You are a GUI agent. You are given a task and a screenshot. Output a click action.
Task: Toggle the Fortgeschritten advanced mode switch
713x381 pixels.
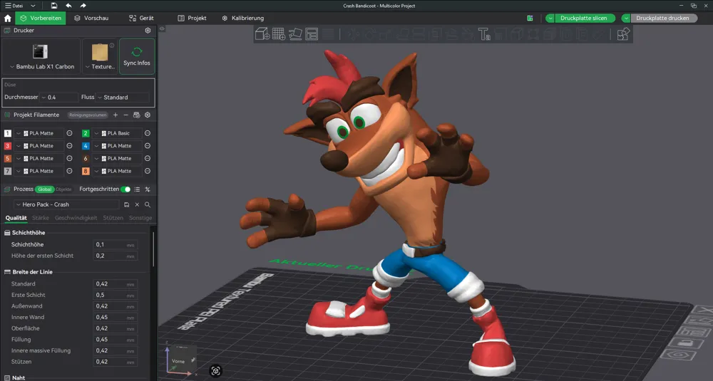click(x=125, y=189)
